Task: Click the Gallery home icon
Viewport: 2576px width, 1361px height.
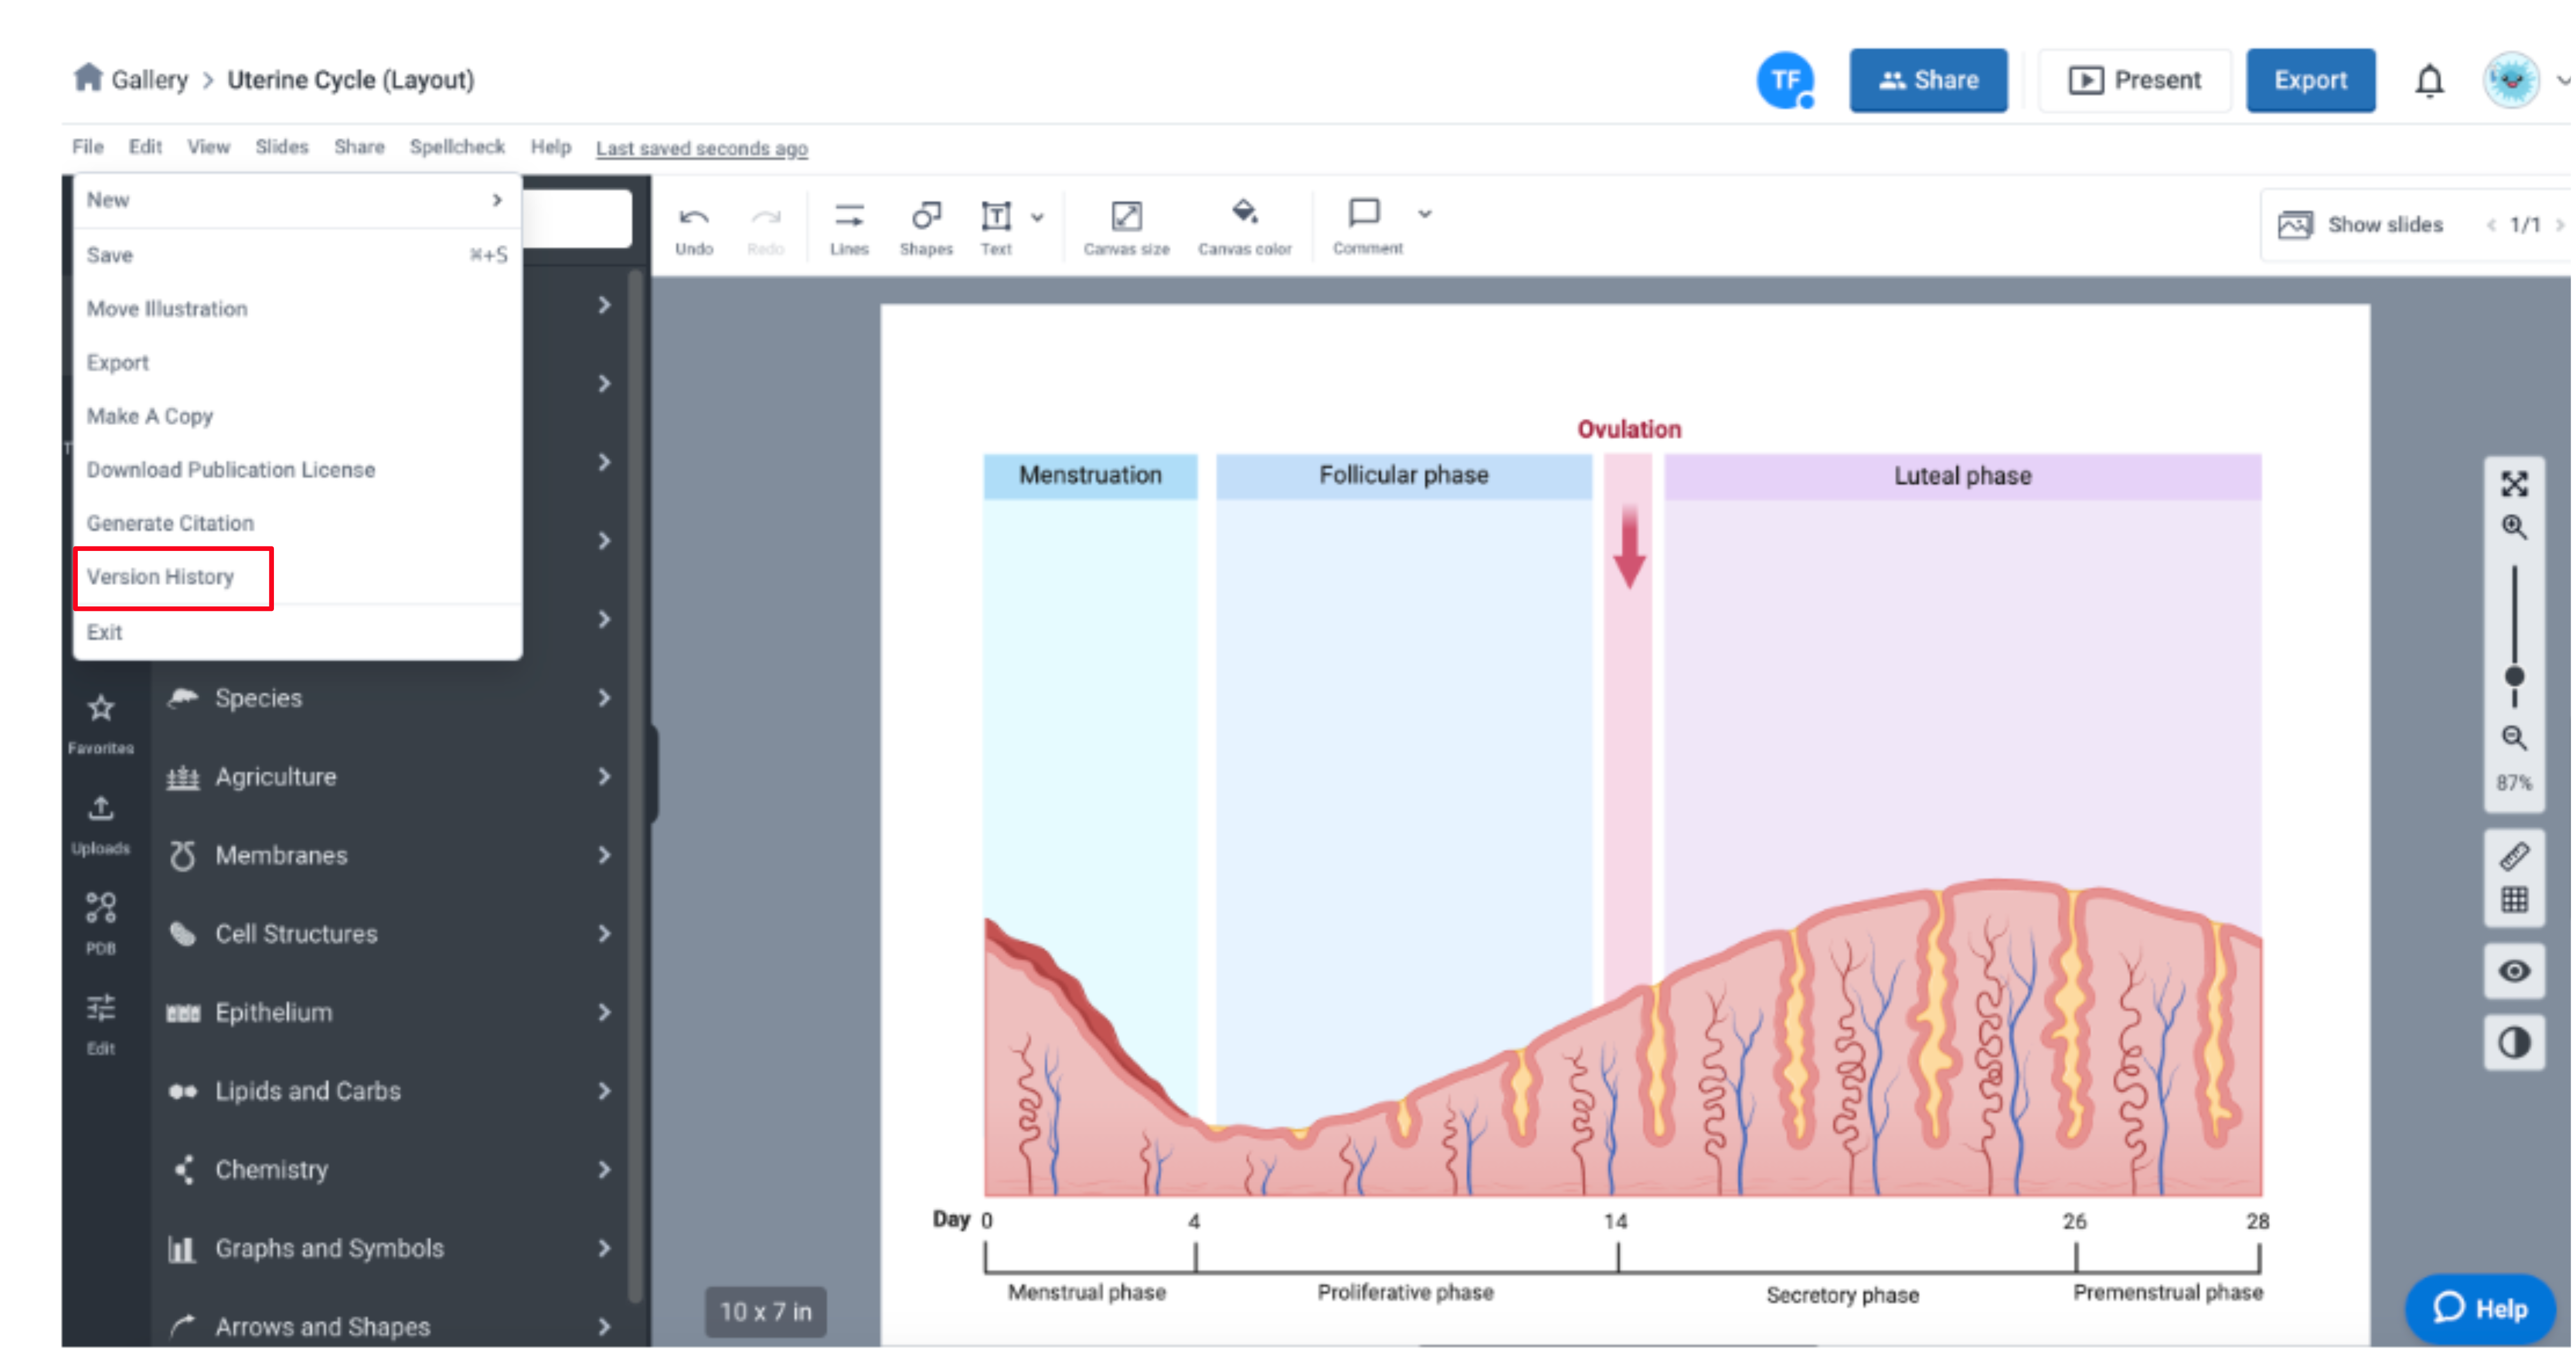Action: click(88, 77)
